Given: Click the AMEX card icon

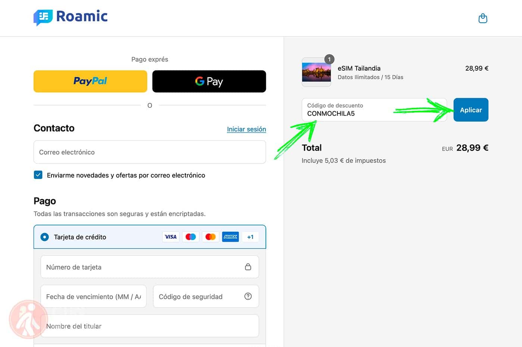Looking at the screenshot, I should (230, 237).
